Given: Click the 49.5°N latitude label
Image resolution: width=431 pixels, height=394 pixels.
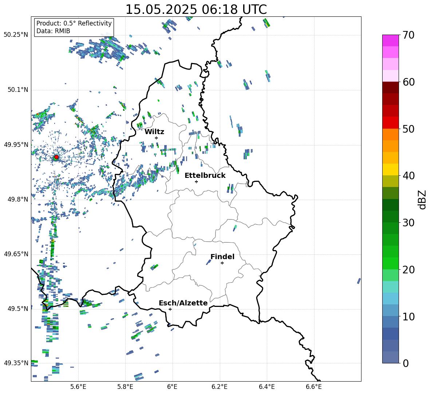Looking at the screenshot, I should (18, 308).
